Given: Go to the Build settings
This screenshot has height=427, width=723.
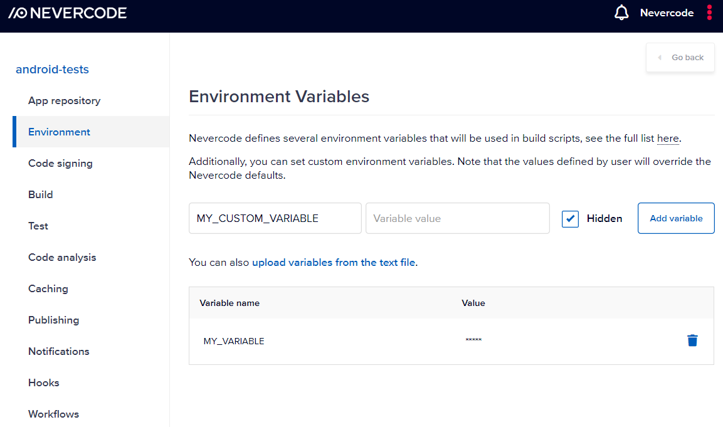Looking at the screenshot, I should 41,194.
